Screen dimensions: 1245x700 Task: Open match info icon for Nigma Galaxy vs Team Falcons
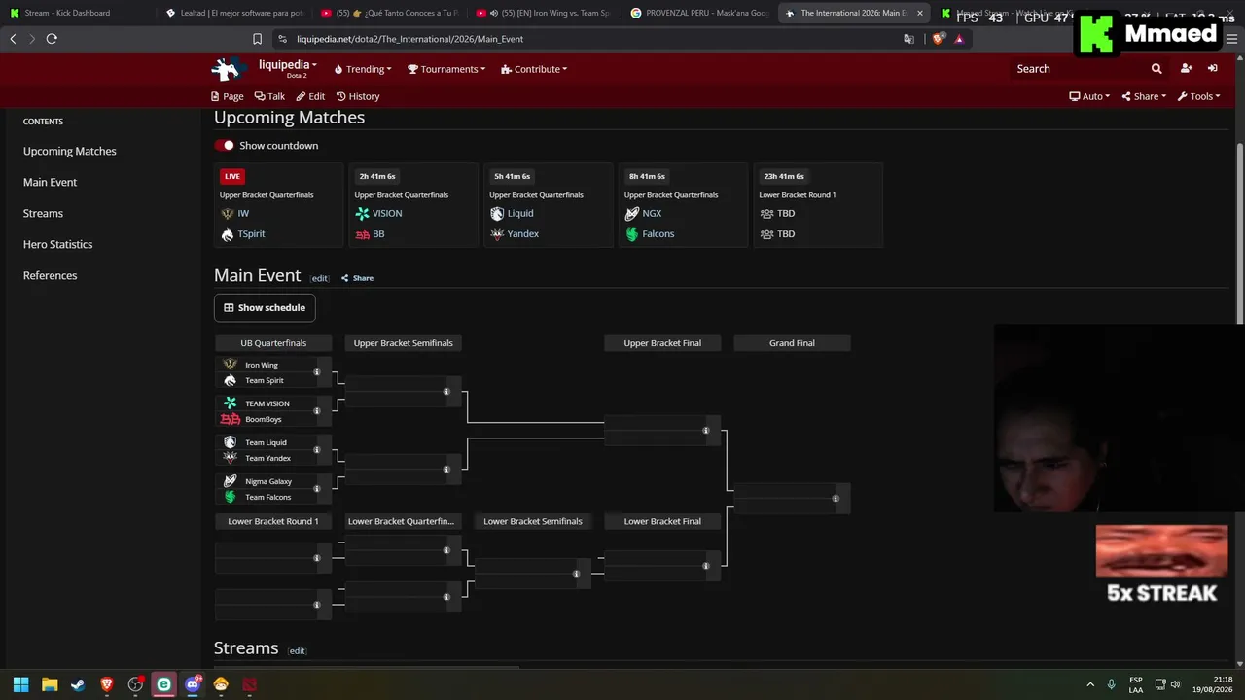[316, 489]
